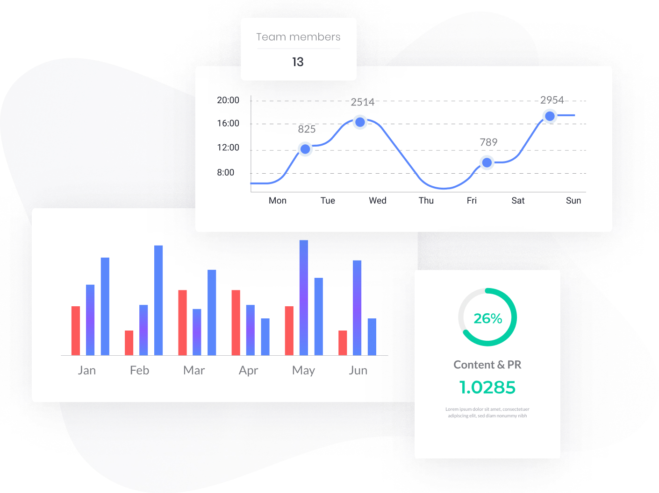Viewport: 659px width, 493px height.
Task: Select the red bar in Apr group
Action: point(236,322)
